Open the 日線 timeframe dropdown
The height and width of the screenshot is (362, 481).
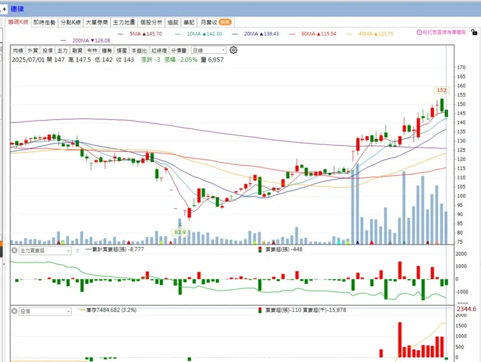coord(209,50)
